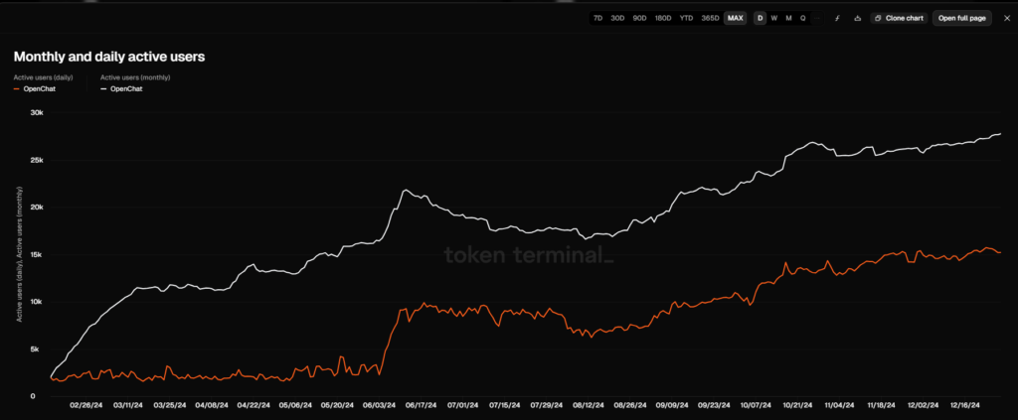Viewport: 1018px width, 420px height.
Task: Select the 7D time range
Action: 597,18
